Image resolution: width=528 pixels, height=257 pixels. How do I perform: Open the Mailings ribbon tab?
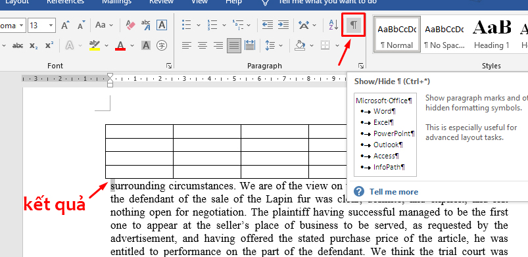point(116,2)
